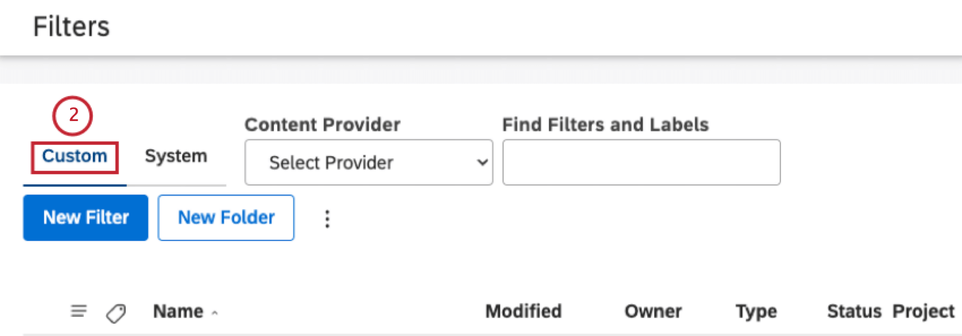962x336 pixels.
Task: Sort the table by the Type column
Action: [x=755, y=311]
